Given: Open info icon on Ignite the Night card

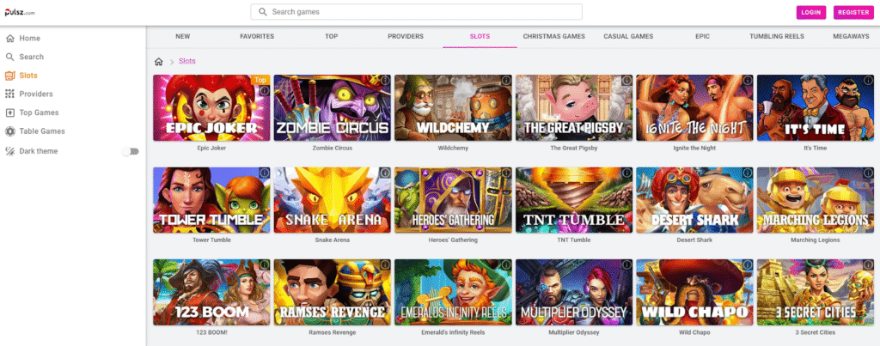Looking at the screenshot, I should (748, 81).
